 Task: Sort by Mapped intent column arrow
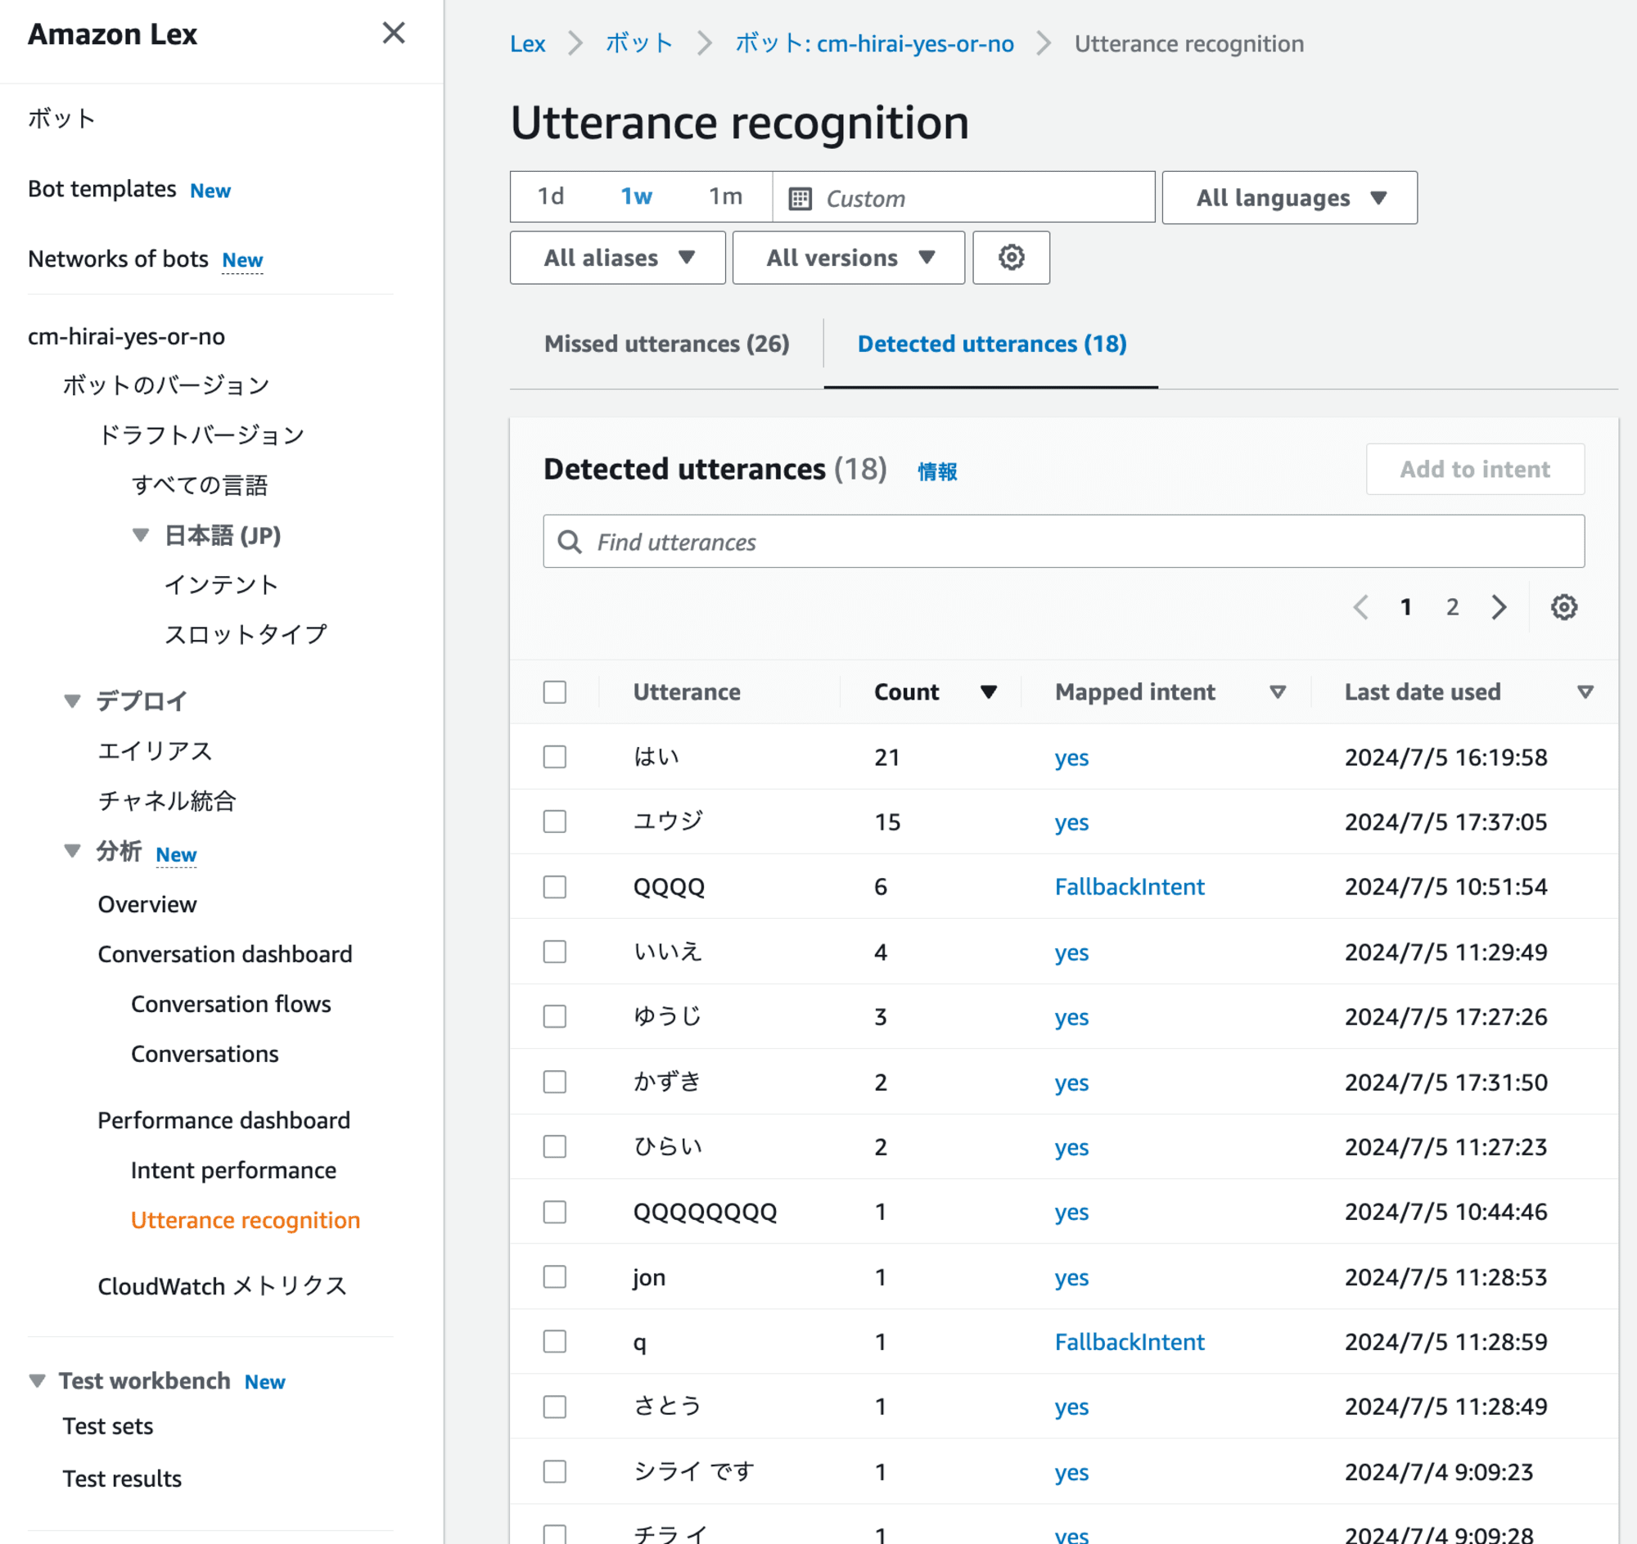pyautogui.click(x=1277, y=692)
